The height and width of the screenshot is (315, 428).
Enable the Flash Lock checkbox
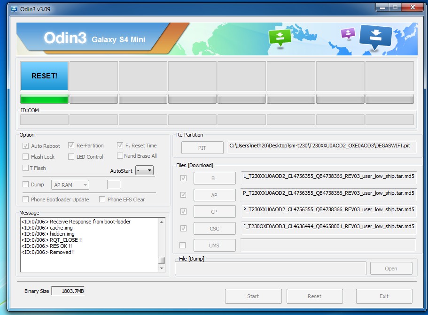pyautogui.click(x=26, y=156)
